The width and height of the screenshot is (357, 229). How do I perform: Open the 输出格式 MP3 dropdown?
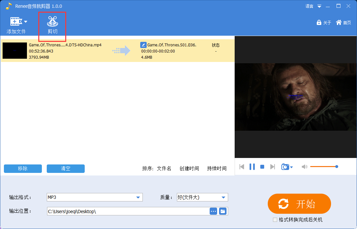[x=95, y=197]
